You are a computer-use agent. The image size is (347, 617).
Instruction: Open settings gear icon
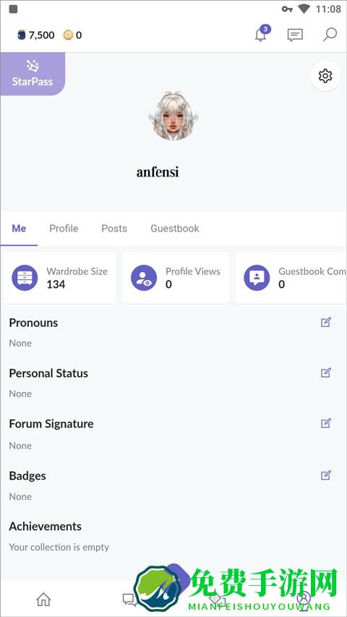pos(325,76)
